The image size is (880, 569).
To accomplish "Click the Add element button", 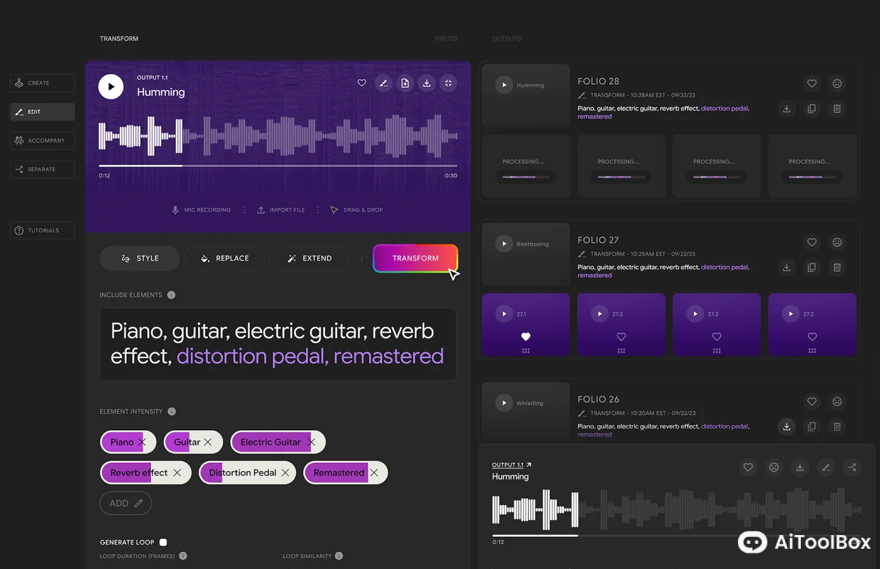I will (x=126, y=503).
